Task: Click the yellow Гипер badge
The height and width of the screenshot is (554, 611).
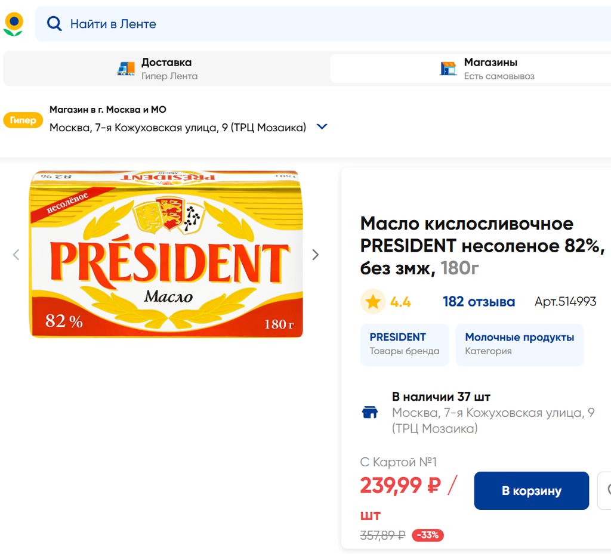Action: [23, 120]
